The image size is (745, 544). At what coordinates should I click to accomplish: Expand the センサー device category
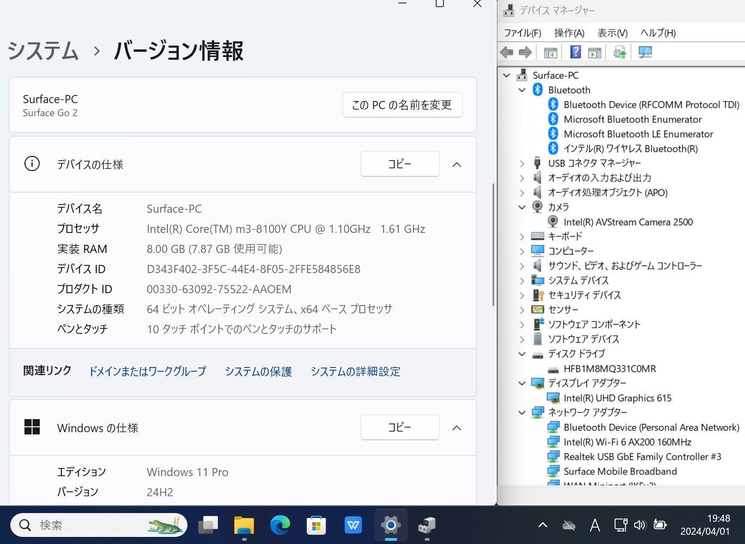pos(522,309)
